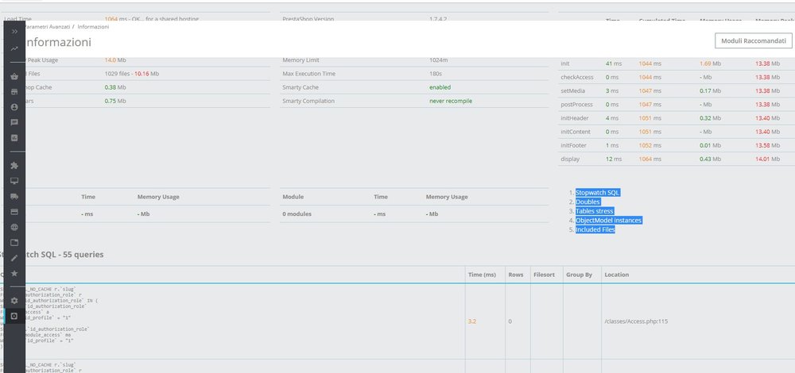Open Design via the desktop monitor icon
The height and width of the screenshot is (373, 795).
coord(14,181)
